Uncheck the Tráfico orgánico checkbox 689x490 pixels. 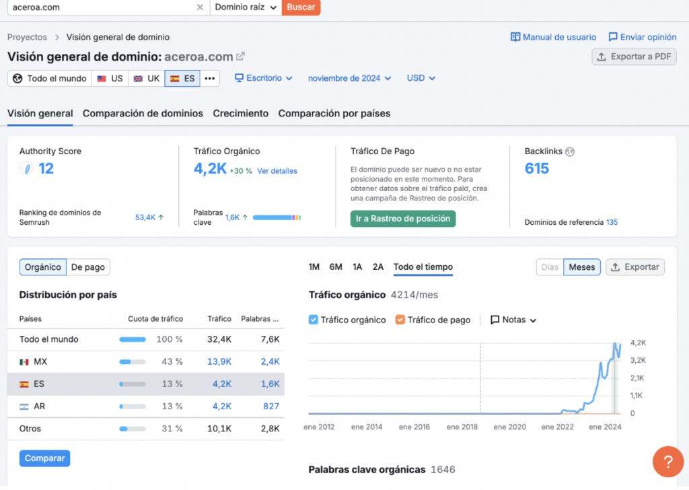point(314,320)
